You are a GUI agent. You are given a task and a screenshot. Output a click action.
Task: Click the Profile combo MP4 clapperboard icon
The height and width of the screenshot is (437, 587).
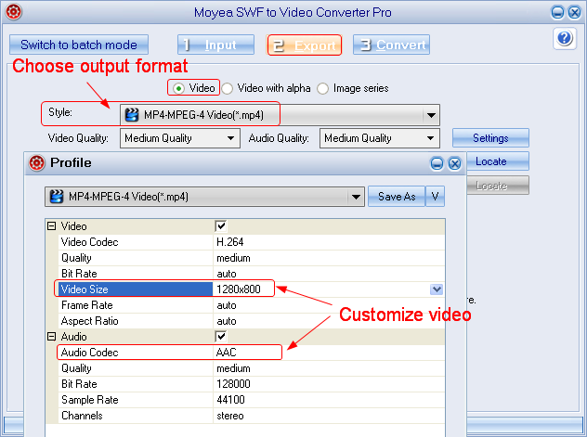point(57,197)
